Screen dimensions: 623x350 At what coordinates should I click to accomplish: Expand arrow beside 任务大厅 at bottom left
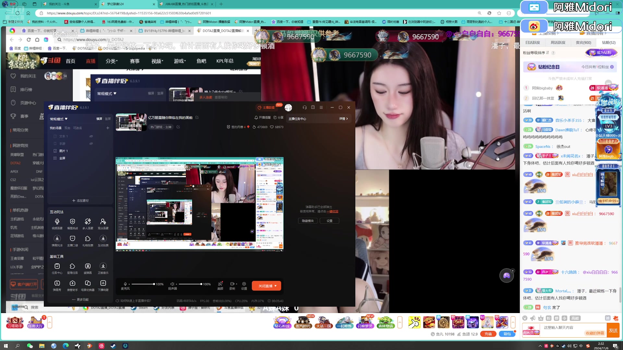[x=50, y=322]
